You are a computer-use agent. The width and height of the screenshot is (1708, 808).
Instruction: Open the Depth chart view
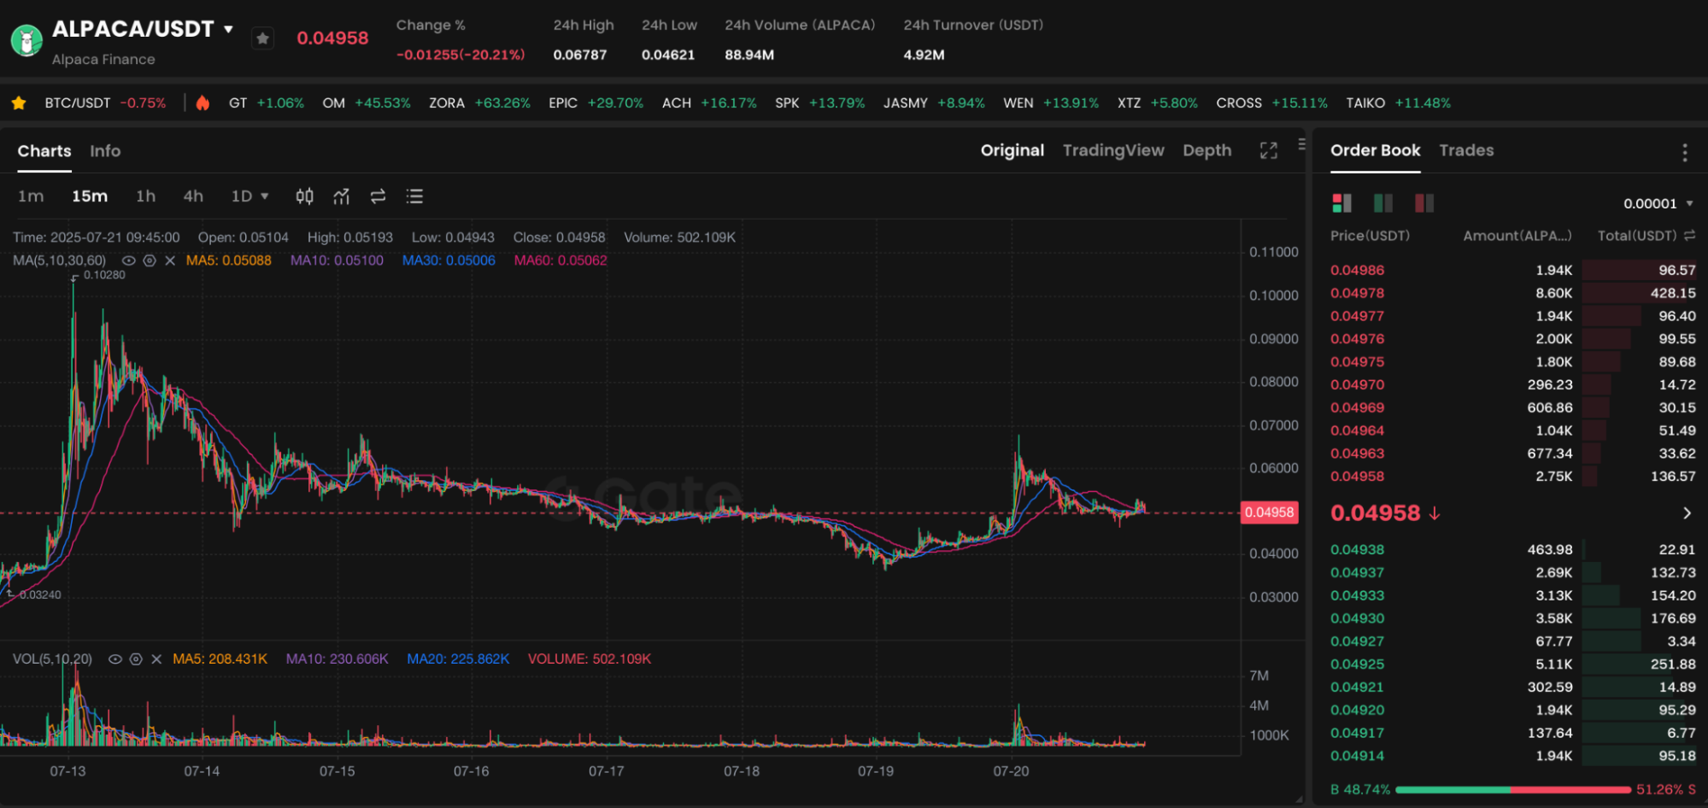[1207, 150]
